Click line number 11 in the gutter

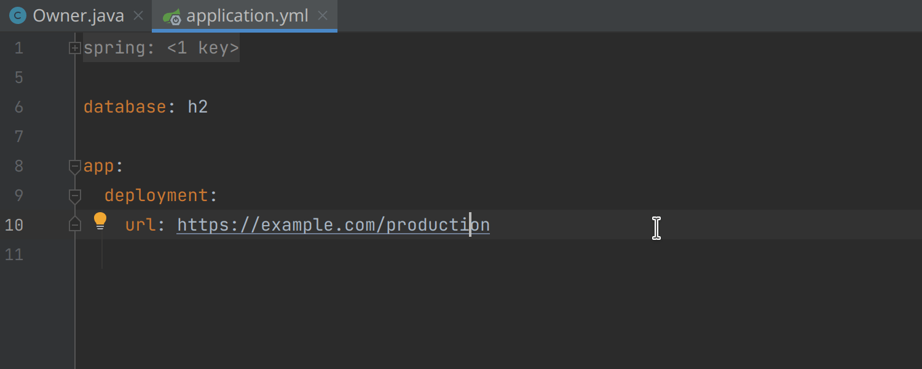pos(14,255)
